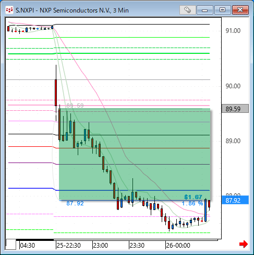Click the 89.59 price marker on axis
The width and height of the screenshot is (254, 255).
pyautogui.click(x=235, y=109)
